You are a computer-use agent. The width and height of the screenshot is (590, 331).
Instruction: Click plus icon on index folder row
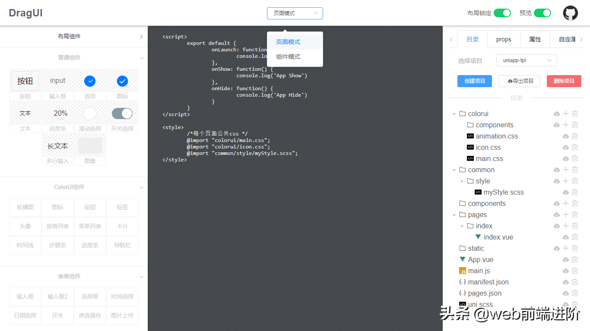pos(566,226)
